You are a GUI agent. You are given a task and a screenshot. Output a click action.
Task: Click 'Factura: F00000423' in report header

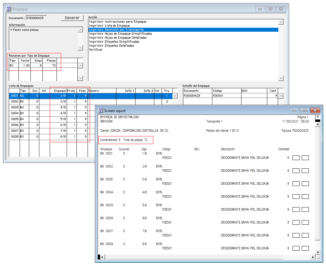point(295,131)
